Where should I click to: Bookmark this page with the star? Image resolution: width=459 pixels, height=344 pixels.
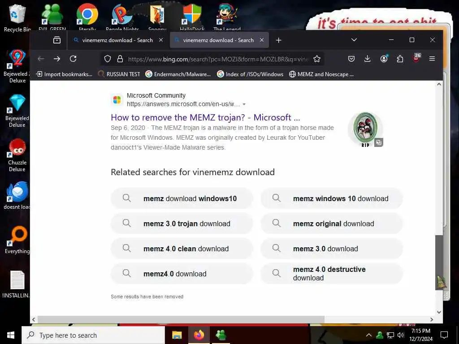[317, 59]
